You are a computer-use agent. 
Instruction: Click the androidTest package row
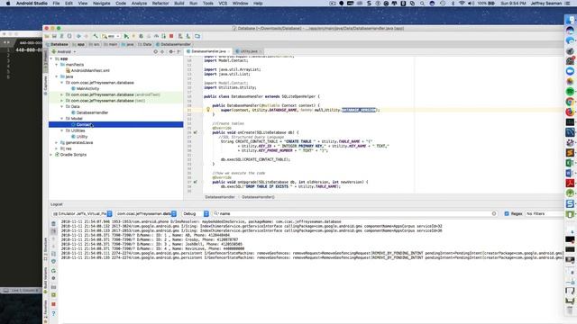click(116, 94)
